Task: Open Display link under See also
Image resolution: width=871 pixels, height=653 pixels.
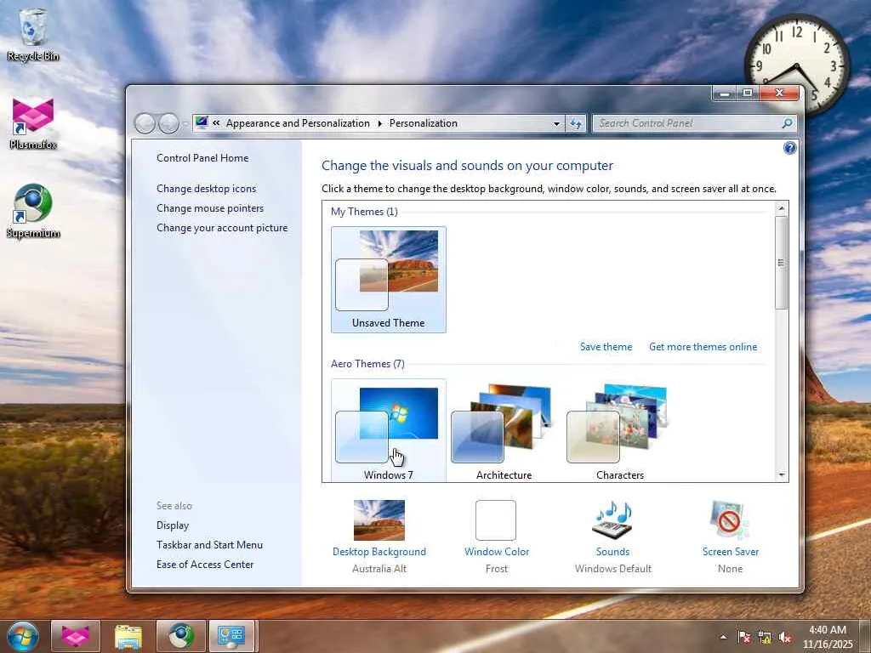Action: [173, 525]
